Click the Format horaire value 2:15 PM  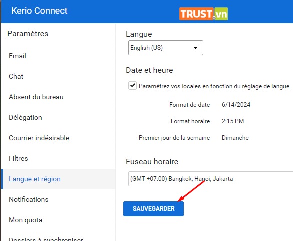(x=233, y=121)
